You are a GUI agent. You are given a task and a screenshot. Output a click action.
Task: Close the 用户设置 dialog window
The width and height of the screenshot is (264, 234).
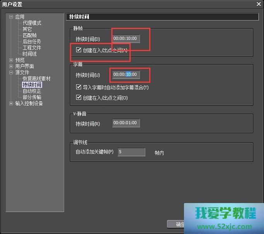(x=259, y=4)
